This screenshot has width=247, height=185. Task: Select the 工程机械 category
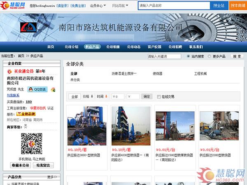[x=200, y=73]
